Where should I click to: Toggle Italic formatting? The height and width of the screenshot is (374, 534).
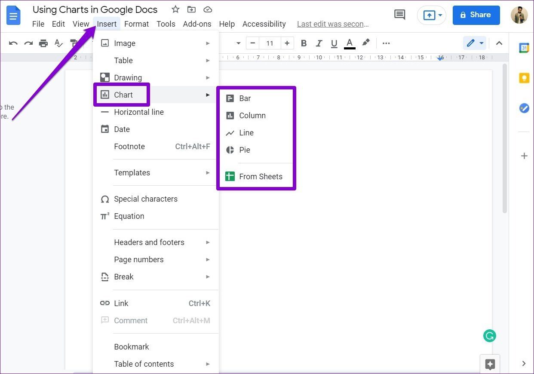tap(319, 43)
